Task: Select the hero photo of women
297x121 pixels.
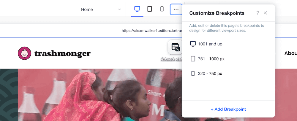Action: click(100, 95)
